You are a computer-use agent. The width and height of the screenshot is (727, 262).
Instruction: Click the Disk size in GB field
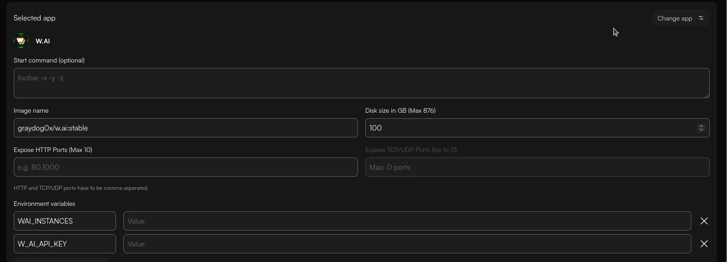click(x=537, y=128)
